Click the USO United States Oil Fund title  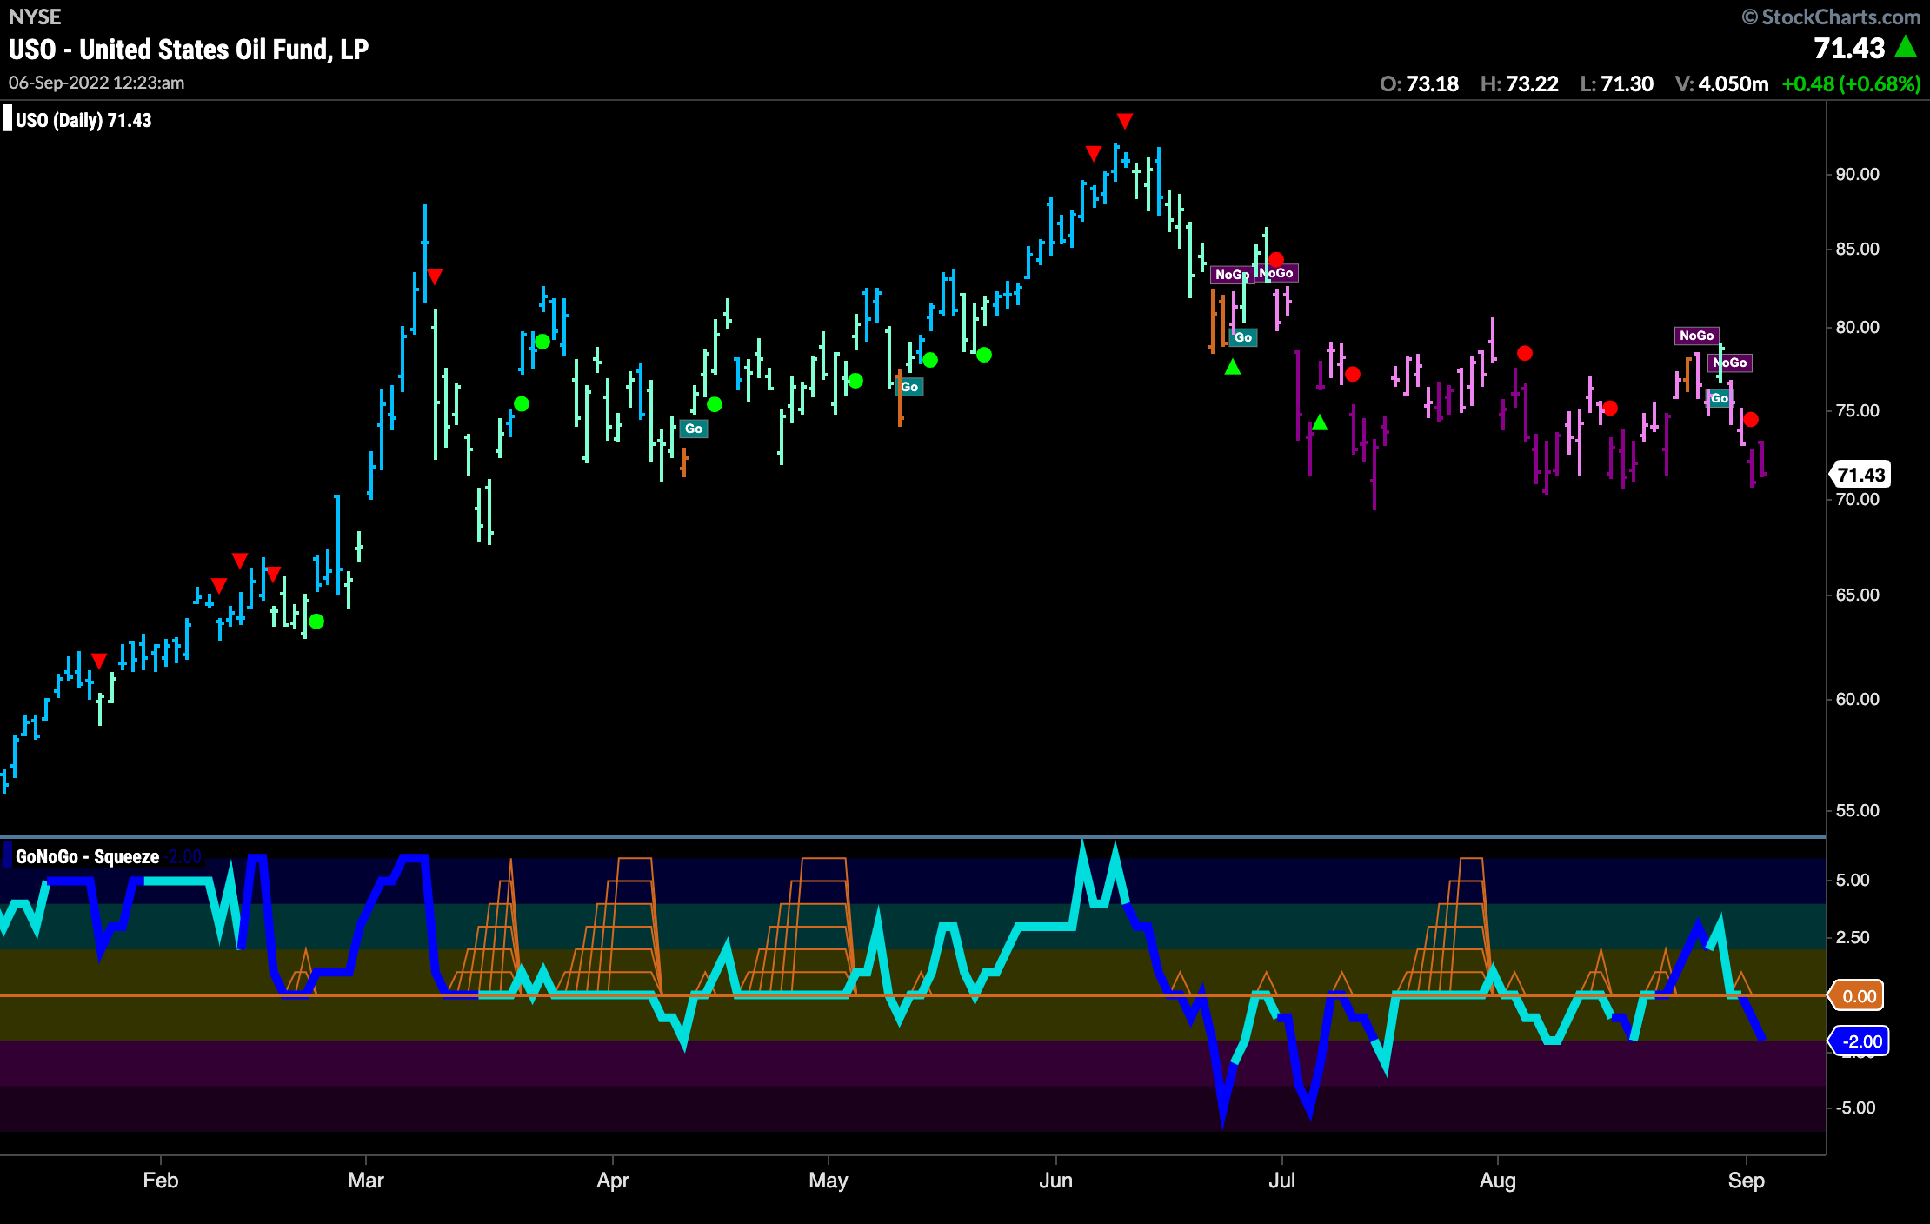[189, 50]
